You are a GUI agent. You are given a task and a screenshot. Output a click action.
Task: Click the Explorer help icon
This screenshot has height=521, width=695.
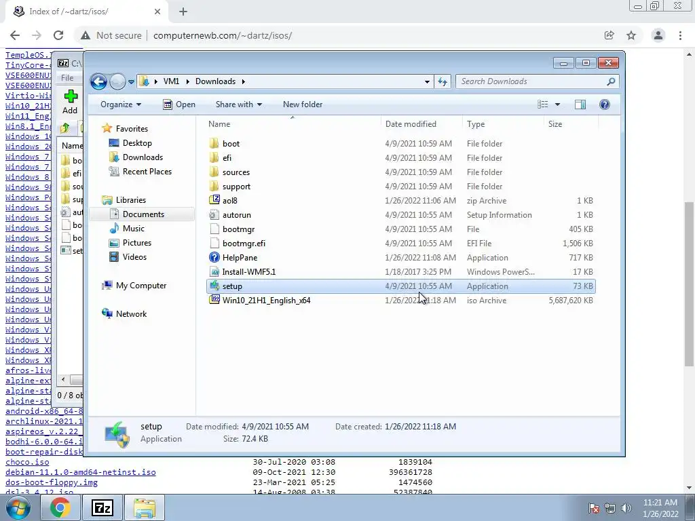coord(605,104)
